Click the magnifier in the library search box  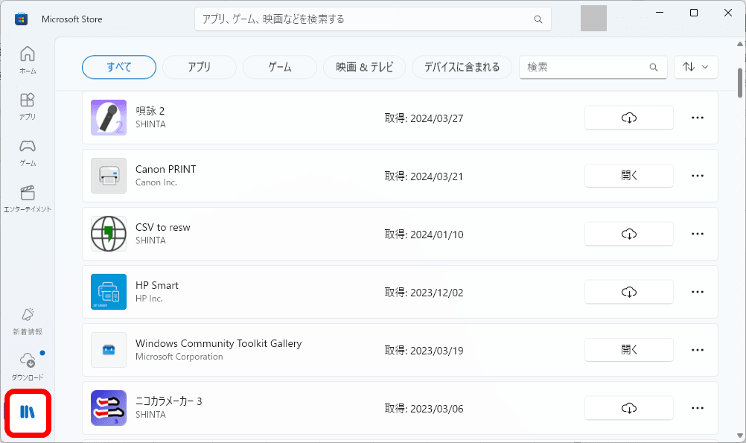[654, 67]
